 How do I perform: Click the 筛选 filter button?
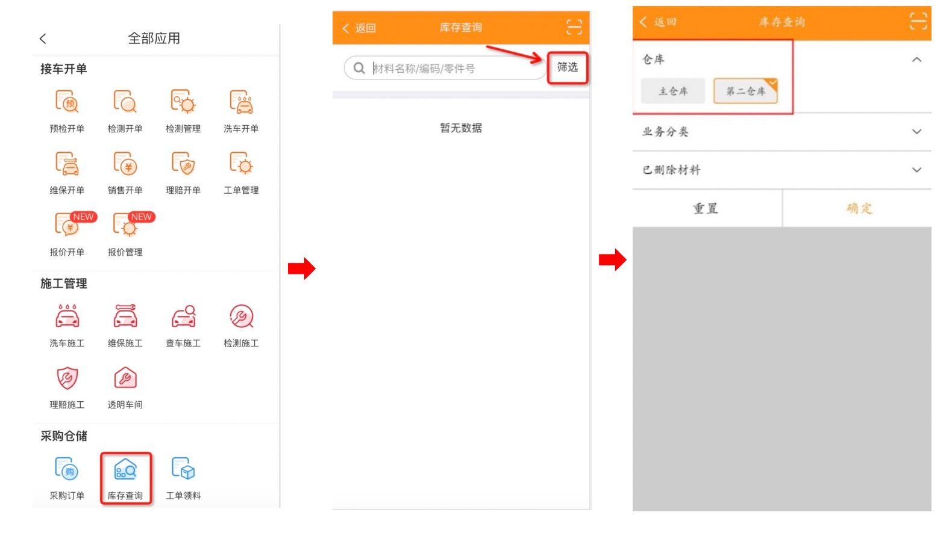pyautogui.click(x=567, y=67)
